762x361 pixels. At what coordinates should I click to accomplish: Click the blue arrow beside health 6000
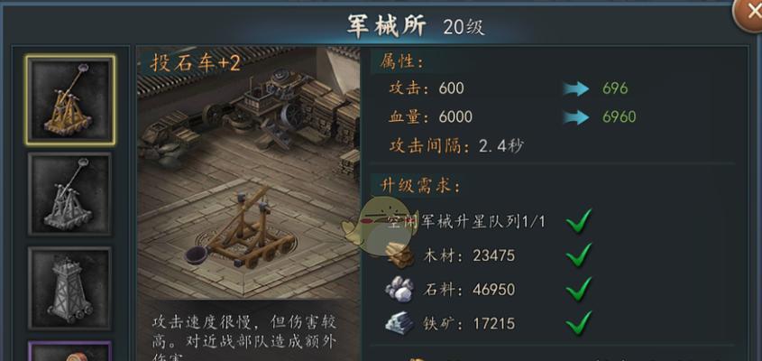576,117
